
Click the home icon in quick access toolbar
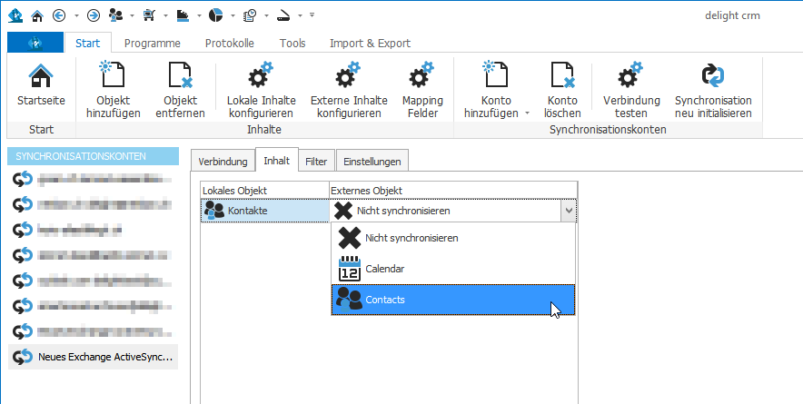tap(37, 15)
